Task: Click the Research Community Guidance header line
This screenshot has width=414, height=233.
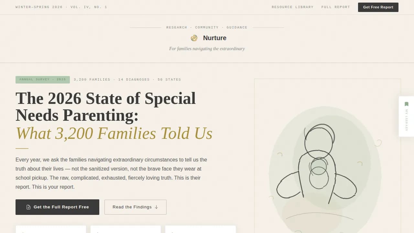Action: tap(207, 28)
